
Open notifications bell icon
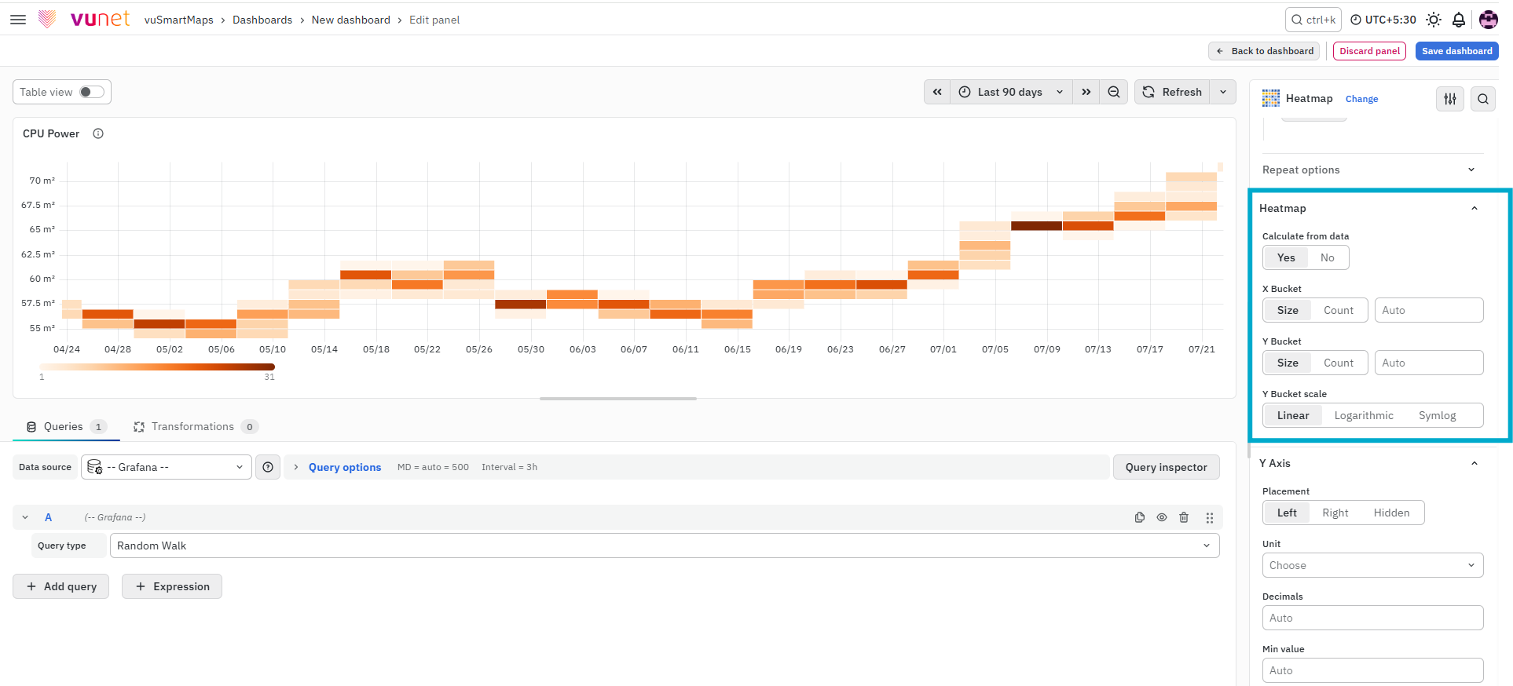click(1459, 20)
